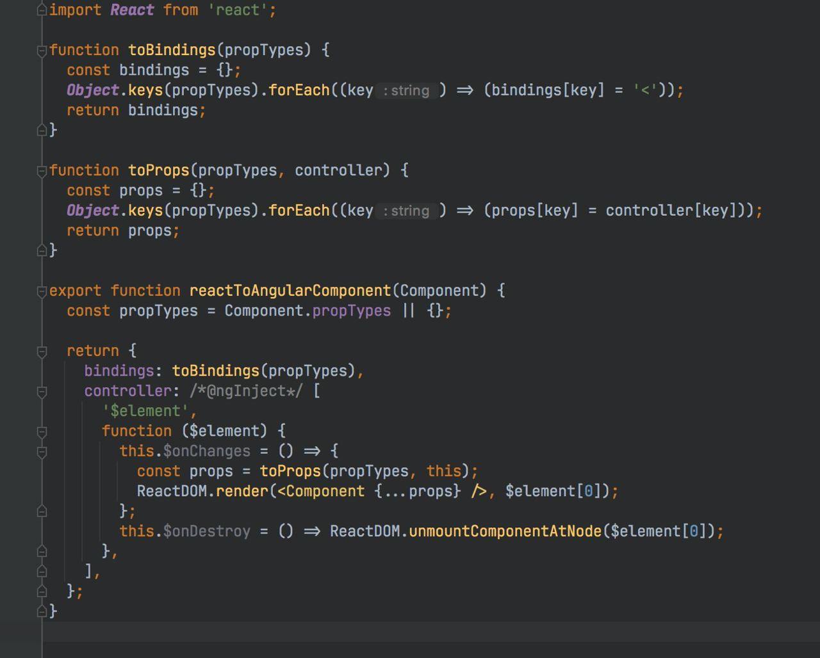The width and height of the screenshot is (820, 658).
Task: Click the '<Component' JSX tag
Action: pos(321,491)
